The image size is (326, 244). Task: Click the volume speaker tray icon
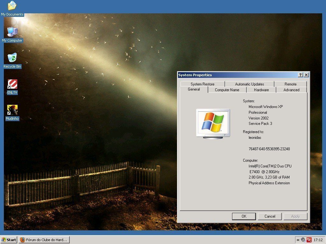(x=303, y=240)
